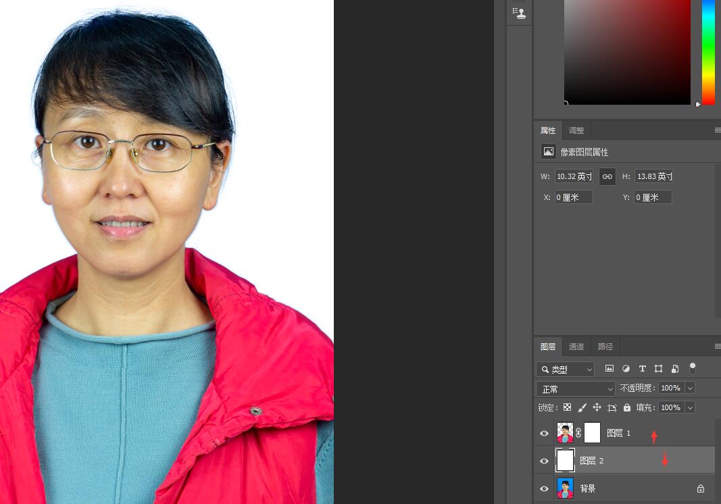Pick a hue on the color spectrum slider
721x504 pixels.
(708, 54)
